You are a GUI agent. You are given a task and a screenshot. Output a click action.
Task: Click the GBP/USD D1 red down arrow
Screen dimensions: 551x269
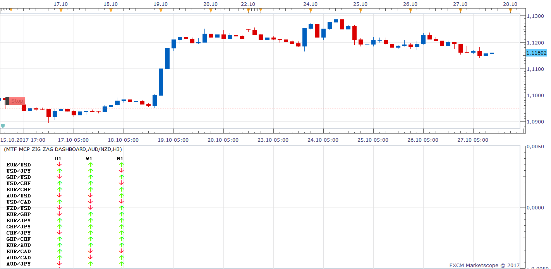pos(59,177)
